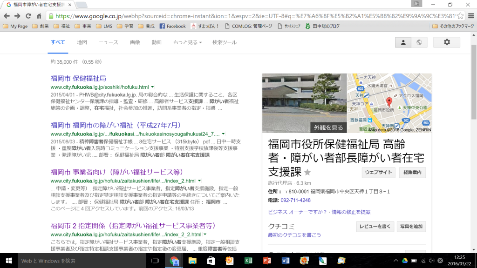Image resolution: width=477 pixels, height=268 pixels.
Task: Open the Chrome hamburger menu
Action: (x=471, y=16)
